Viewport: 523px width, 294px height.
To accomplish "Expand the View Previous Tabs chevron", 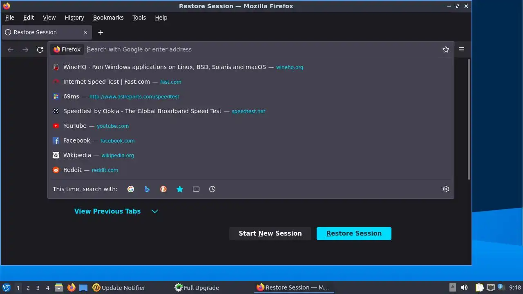I will [155, 211].
